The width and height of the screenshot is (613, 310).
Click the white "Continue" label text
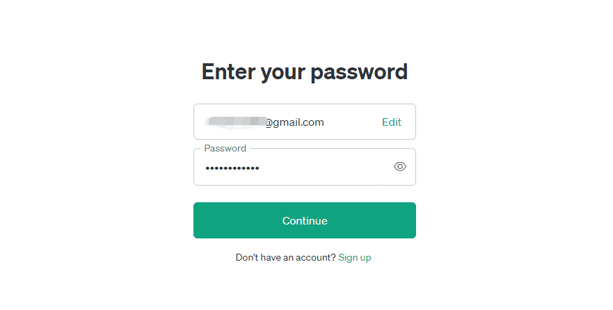point(305,220)
